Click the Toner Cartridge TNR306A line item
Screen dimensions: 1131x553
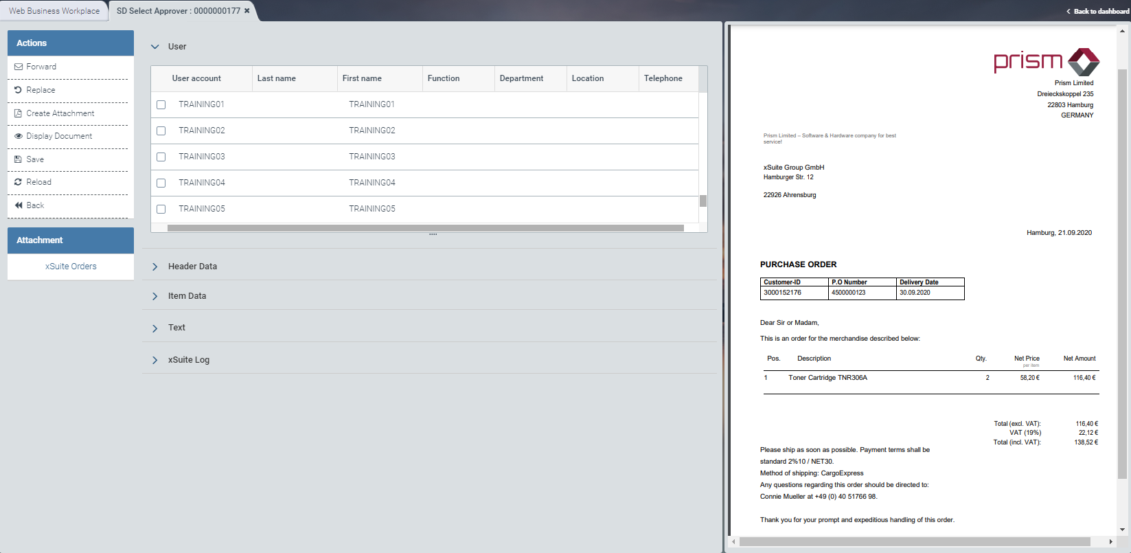[x=827, y=378]
